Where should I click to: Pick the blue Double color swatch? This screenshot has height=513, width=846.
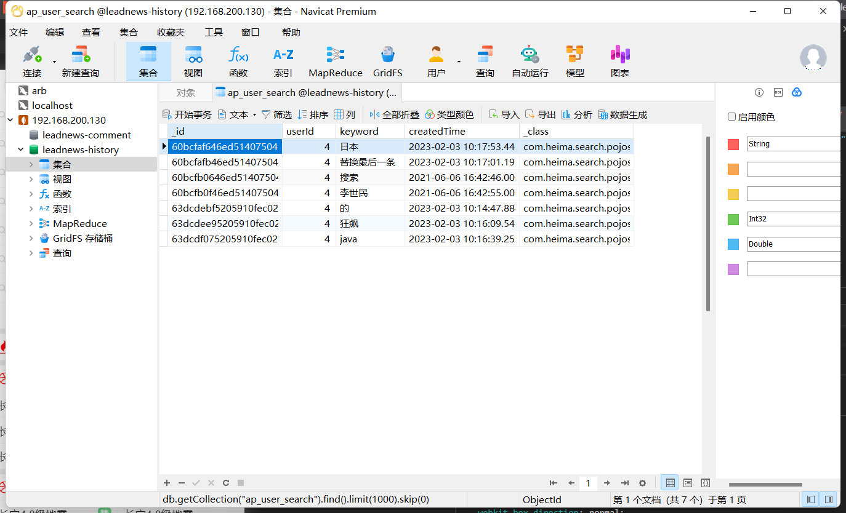(x=733, y=244)
